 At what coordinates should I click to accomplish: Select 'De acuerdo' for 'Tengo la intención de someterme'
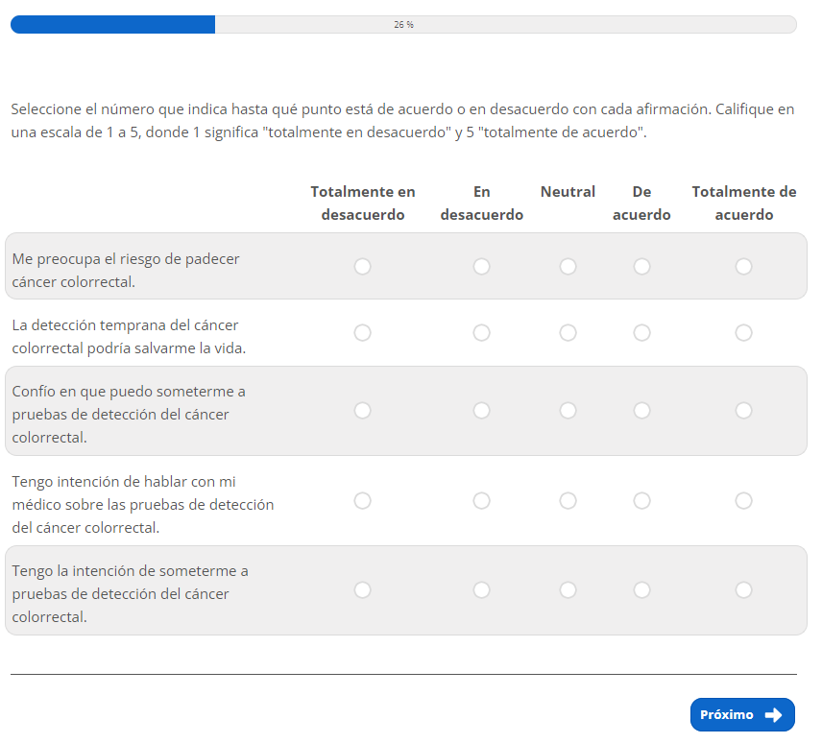[x=641, y=590]
